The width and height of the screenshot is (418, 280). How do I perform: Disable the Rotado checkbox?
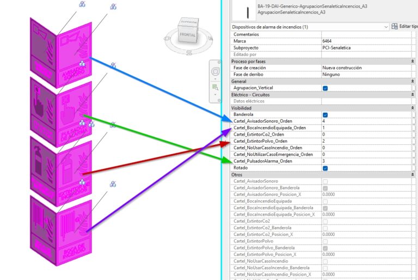coord(325,168)
